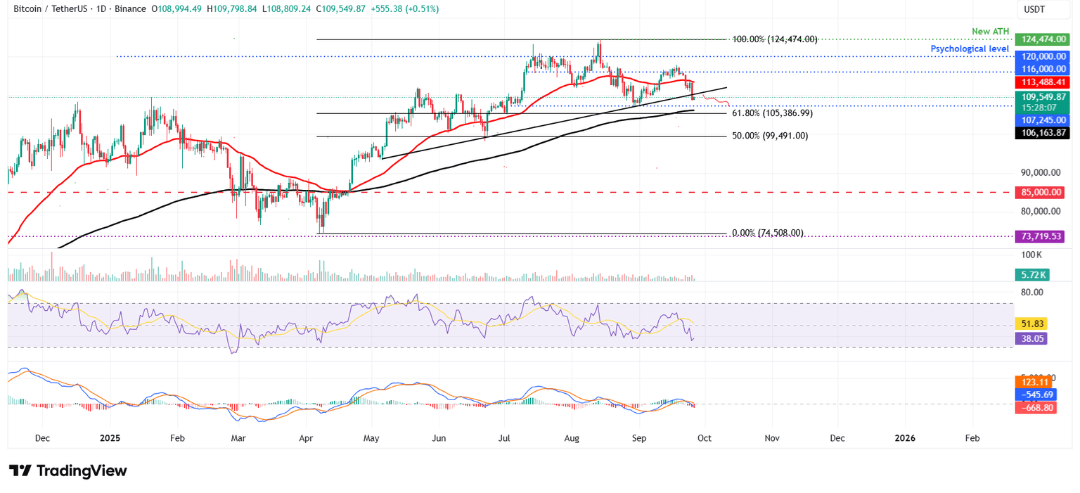Click the 2026 label on the time axis
Viewport: 1080px width, 493px height.
[x=904, y=437]
